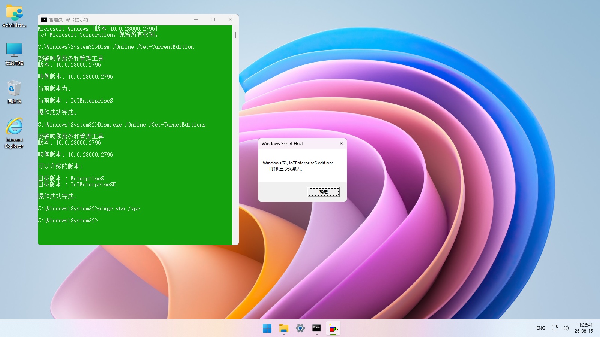Open the volume speaker tray icon
The width and height of the screenshot is (600, 337).
pos(565,328)
